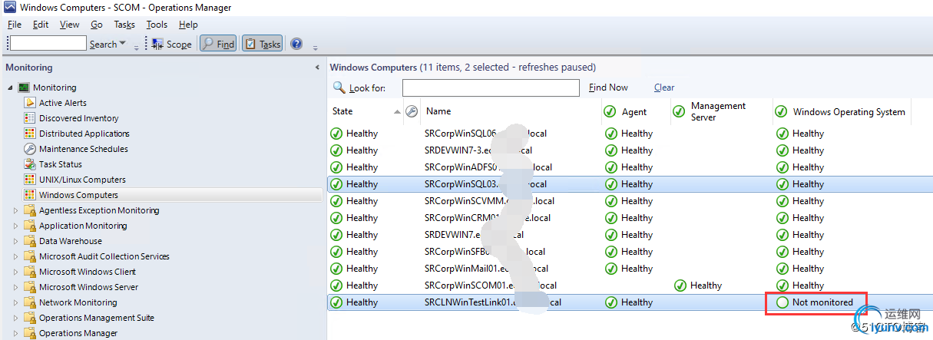Open the Discovered Inventory view

click(x=79, y=118)
